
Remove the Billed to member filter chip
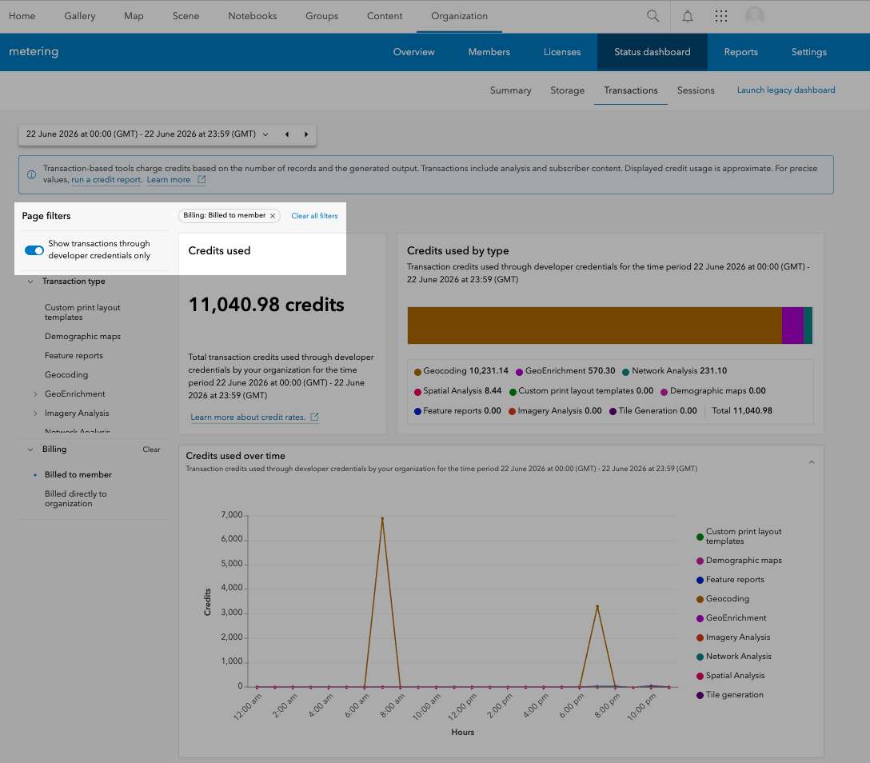(273, 216)
